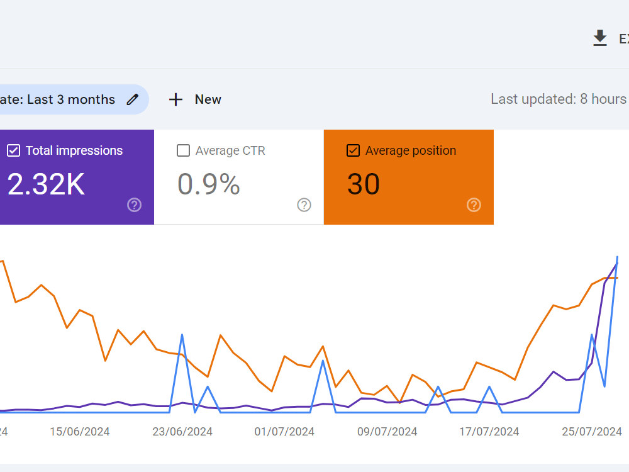Select the orange Average position card
The width and height of the screenshot is (629, 472).
409,177
